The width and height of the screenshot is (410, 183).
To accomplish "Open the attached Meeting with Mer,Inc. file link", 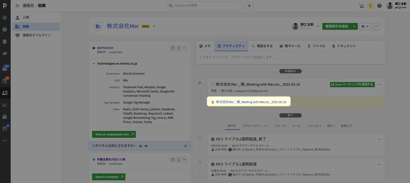I will [251, 102].
